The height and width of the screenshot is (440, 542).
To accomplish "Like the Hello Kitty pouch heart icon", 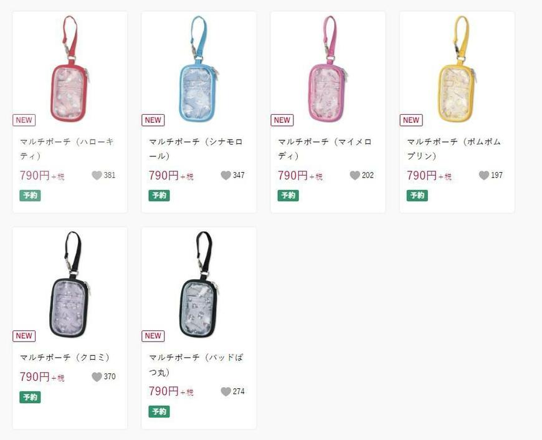I will [97, 175].
